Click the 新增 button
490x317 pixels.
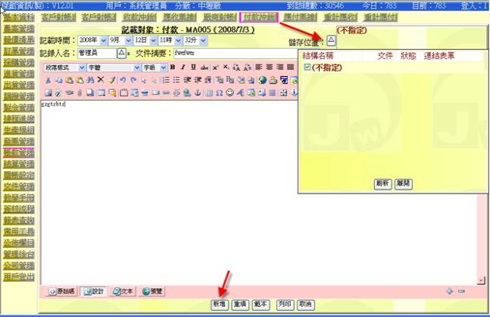tap(219, 305)
